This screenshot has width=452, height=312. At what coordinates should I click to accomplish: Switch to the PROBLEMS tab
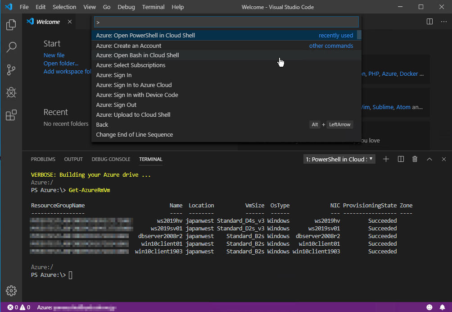pos(43,159)
